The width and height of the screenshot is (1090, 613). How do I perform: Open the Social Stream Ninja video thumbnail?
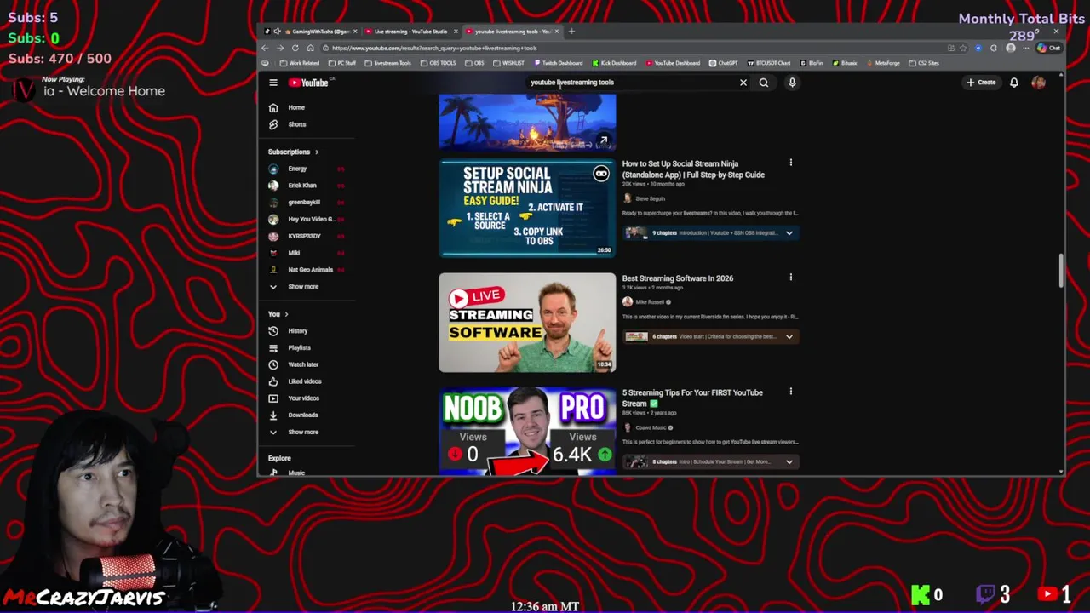527,208
